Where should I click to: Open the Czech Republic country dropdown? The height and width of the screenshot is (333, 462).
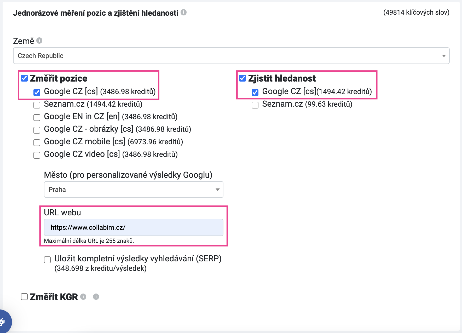pos(231,56)
